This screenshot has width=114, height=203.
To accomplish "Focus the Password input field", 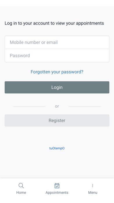I will coord(57,55).
